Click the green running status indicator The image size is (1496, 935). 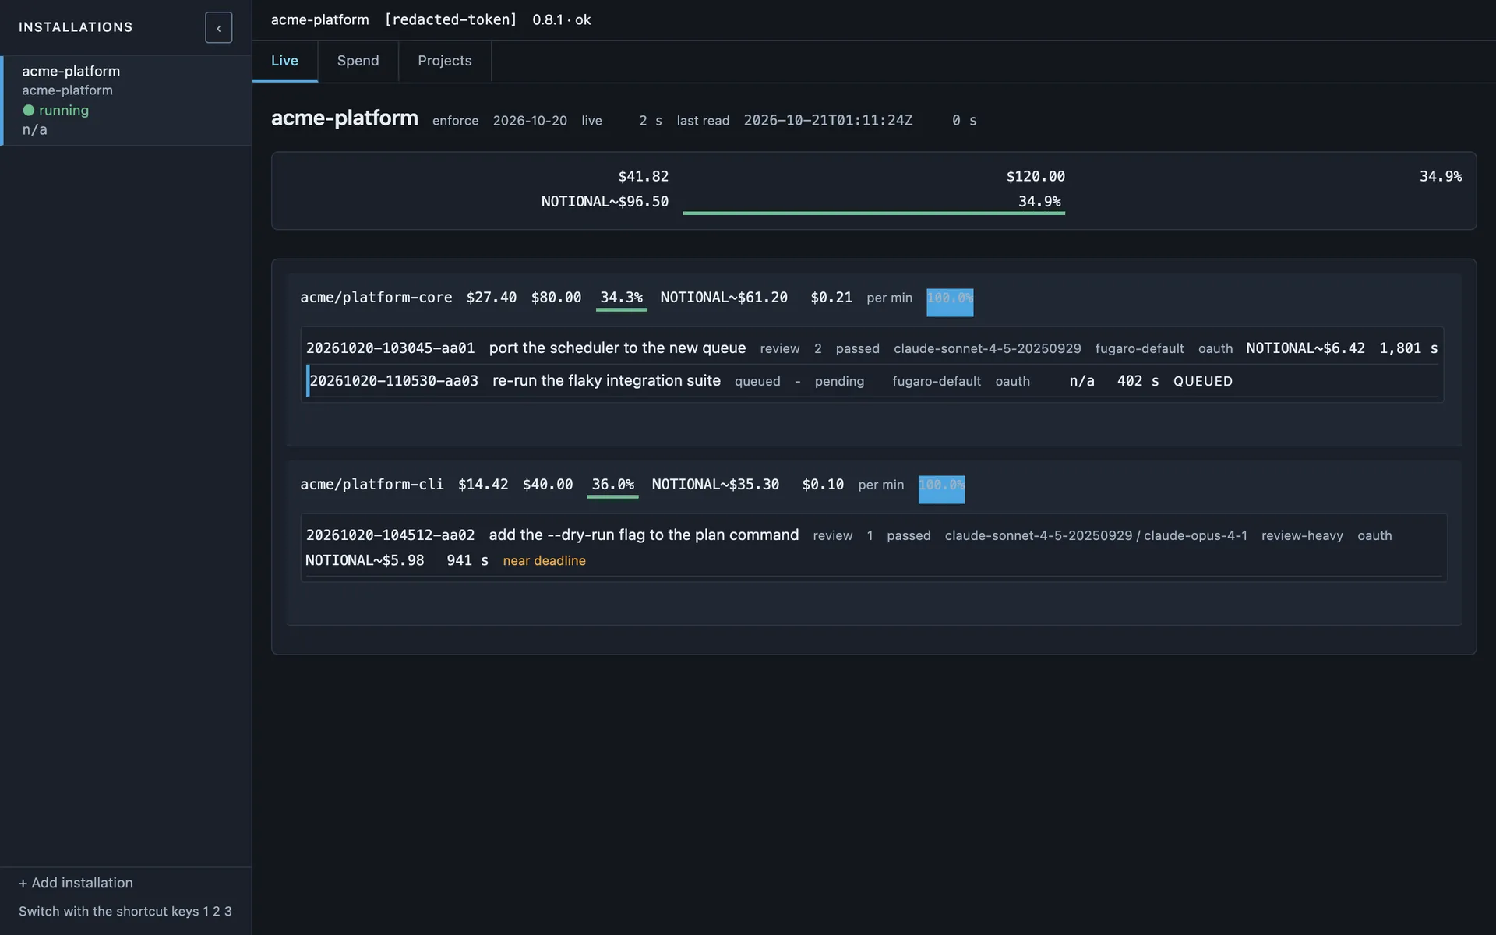click(x=55, y=111)
